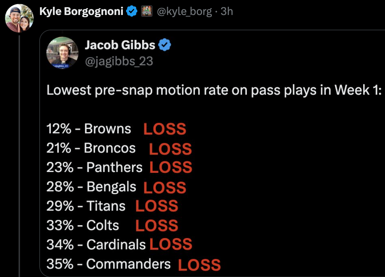Click the red LOSS label beside Broncos
This screenshot has width=385, height=277.
point(170,149)
